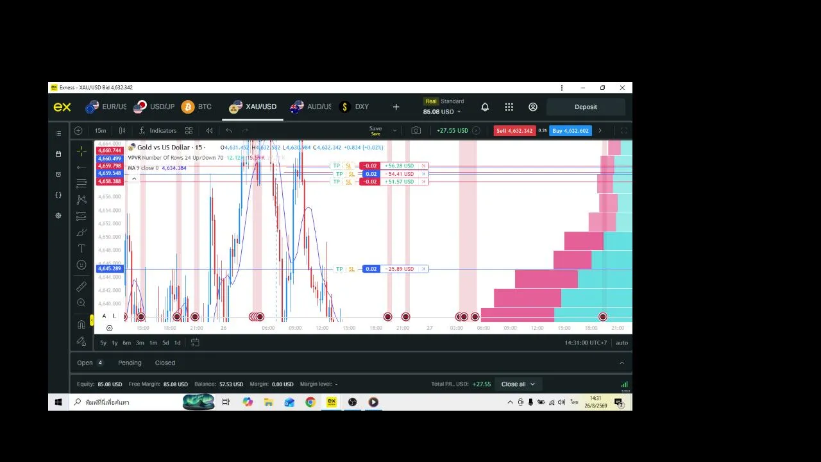
Task: Toggle fullscreen chart mode
Action: [624, 130]
